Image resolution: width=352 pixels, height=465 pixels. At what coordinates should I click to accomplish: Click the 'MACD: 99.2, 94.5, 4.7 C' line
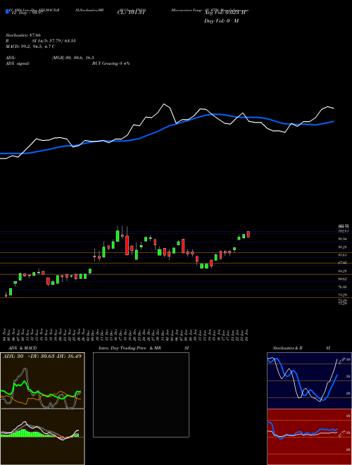click(30, 46)
